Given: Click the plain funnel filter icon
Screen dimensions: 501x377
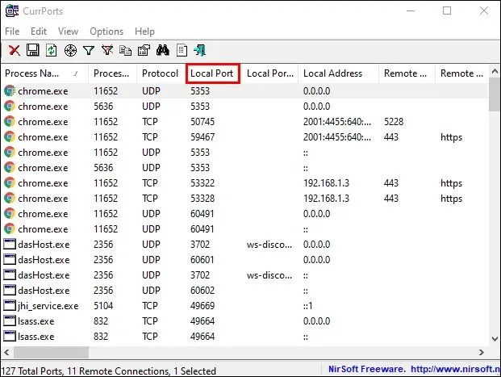Looking at the screenshot, I should coord(89,50).
